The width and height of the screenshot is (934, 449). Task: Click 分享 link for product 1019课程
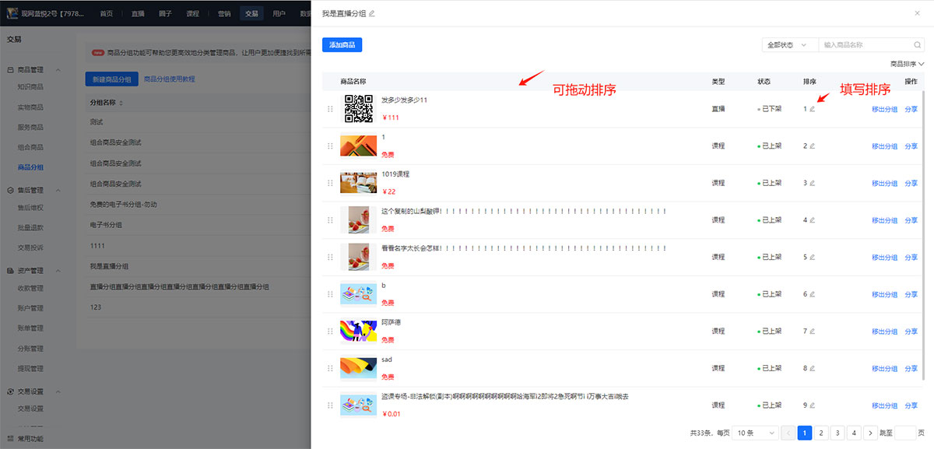pyautogui.click(x=911, y=184)
